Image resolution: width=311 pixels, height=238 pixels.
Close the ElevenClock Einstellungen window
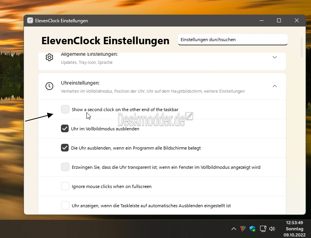[x=297, y=20]
